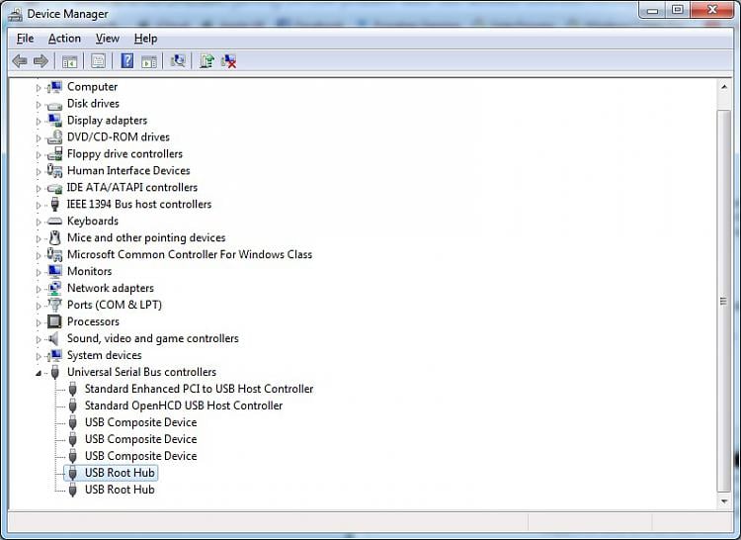Click the System devices icon
This screenshot has width=741, height=540.
pos(54,355)
